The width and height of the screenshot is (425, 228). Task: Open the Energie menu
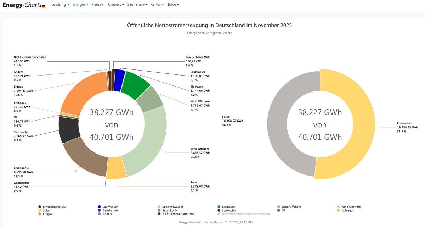(80, 4)
